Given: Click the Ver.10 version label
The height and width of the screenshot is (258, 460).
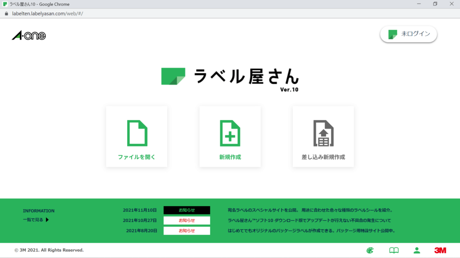Looking at the screenshot, I should coord(289,90).
